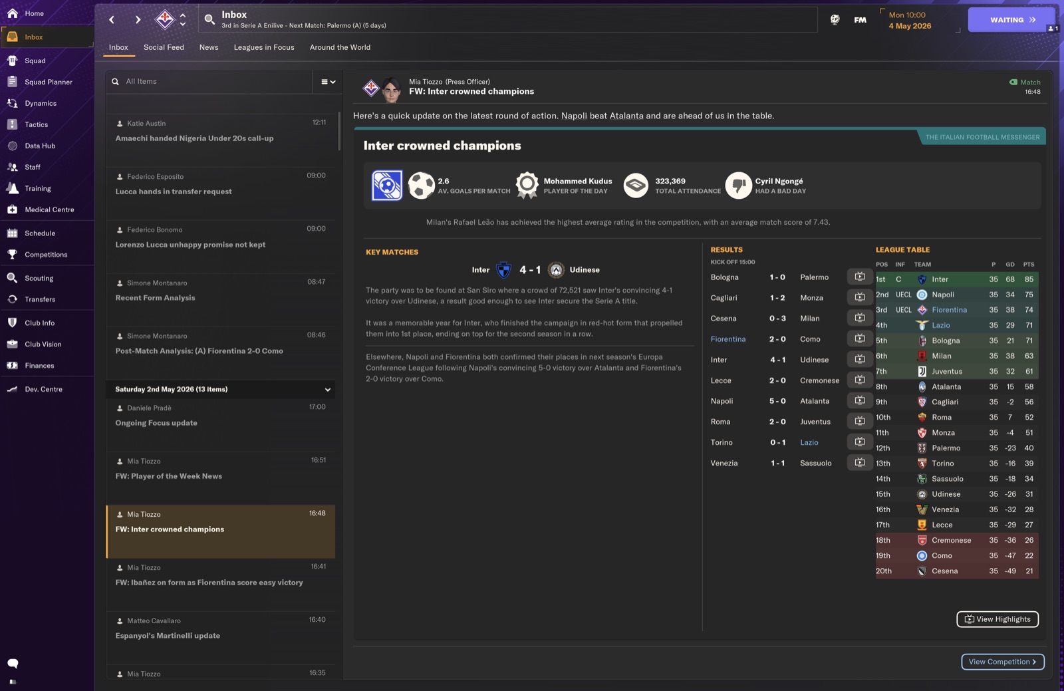Click the search magnifier icon in header
The width and height of the screenshot is (1064, 691).
coord(209,20)
